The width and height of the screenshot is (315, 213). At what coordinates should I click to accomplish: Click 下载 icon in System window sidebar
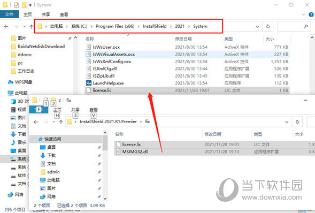coord(13,134)
